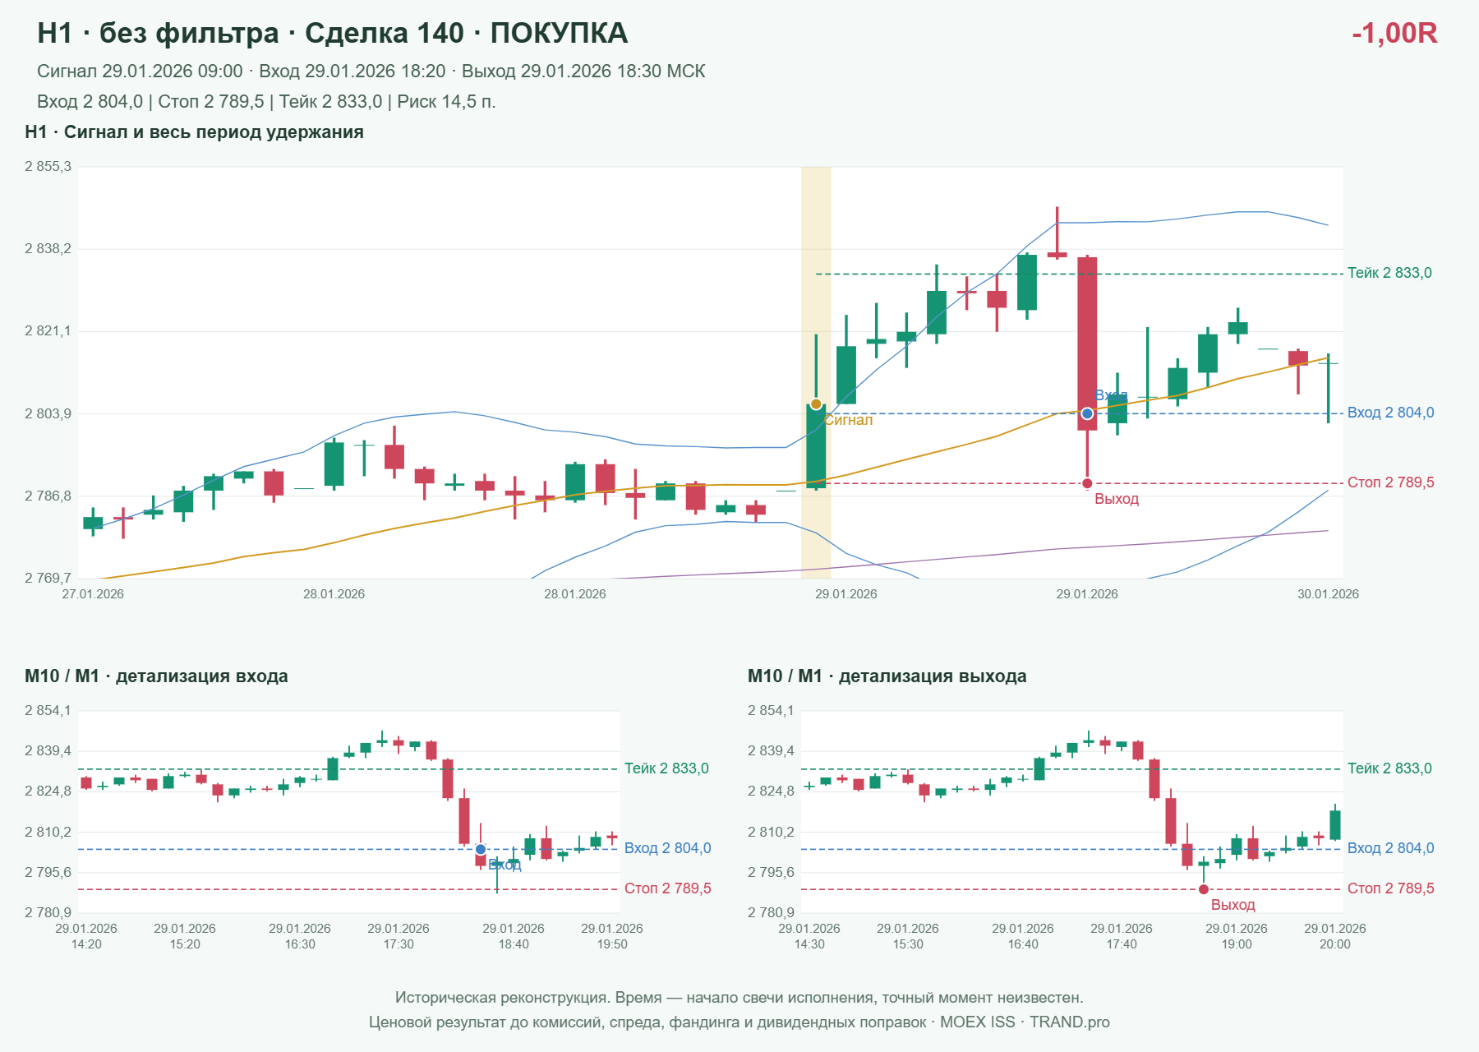Click the 'Историческая реконструкция' footer note

[x=739, y=998]
